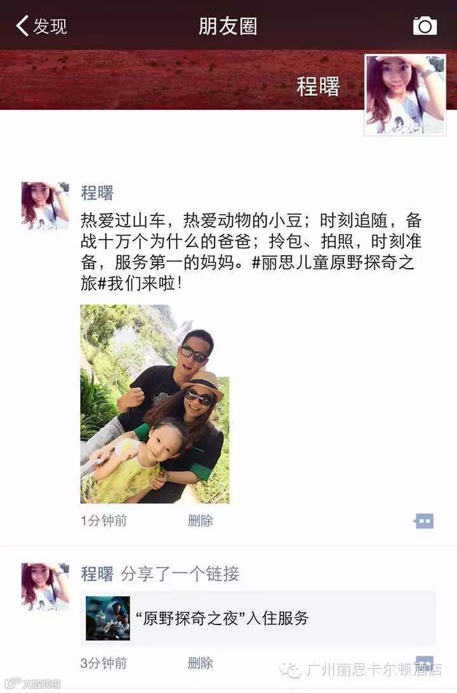Tap the 发现 back label
Screen dimensions: 457x693
coord(50,26)
